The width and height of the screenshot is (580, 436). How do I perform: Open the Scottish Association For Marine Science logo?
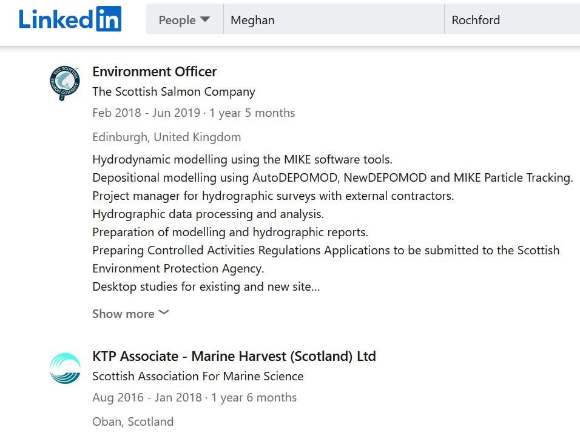click(x=65, y=367)
